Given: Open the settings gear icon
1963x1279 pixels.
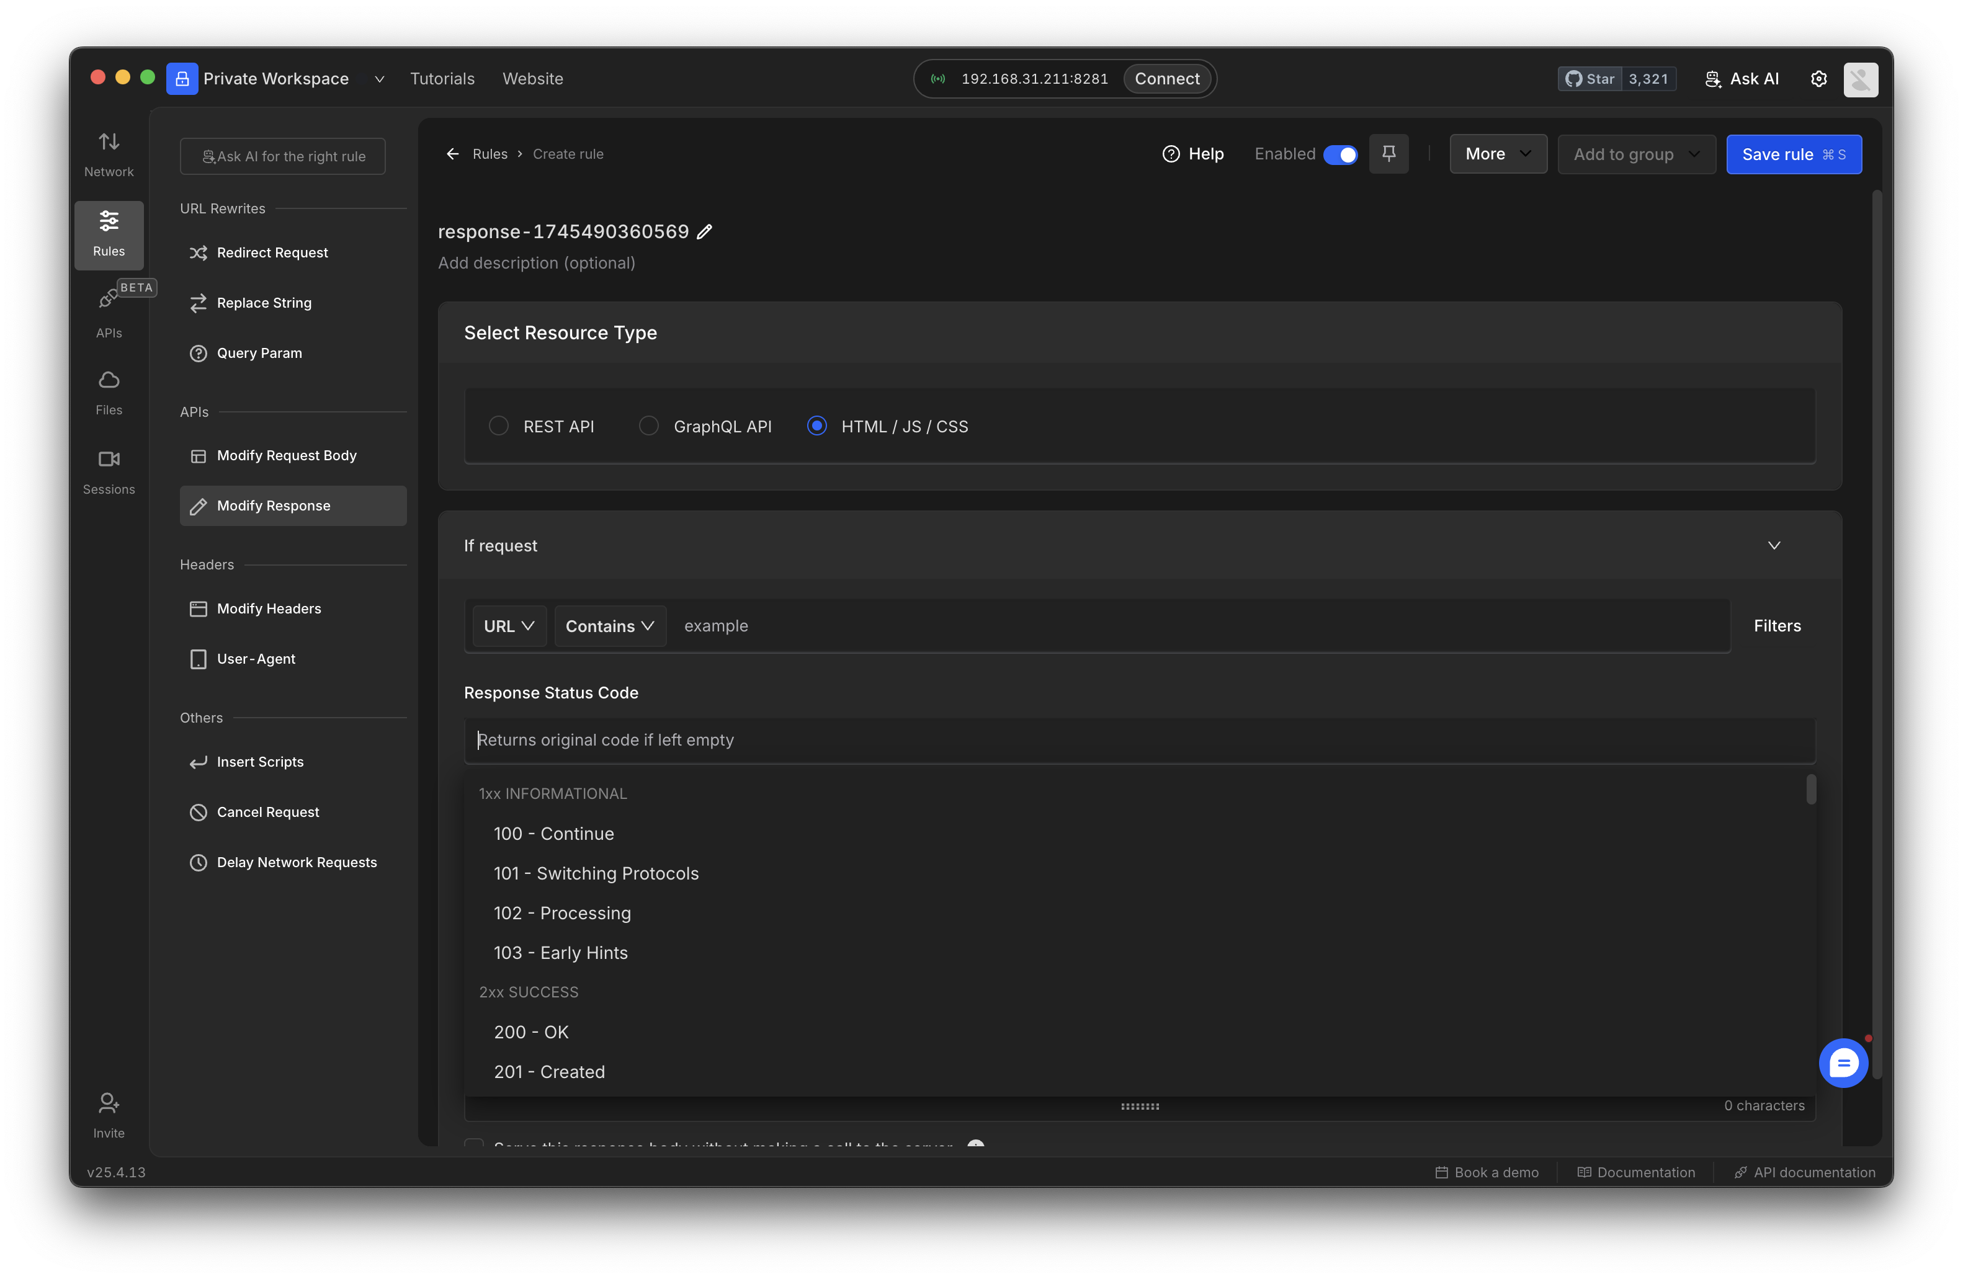Looking at the screenshot, I should click(x=1818, y=79).
